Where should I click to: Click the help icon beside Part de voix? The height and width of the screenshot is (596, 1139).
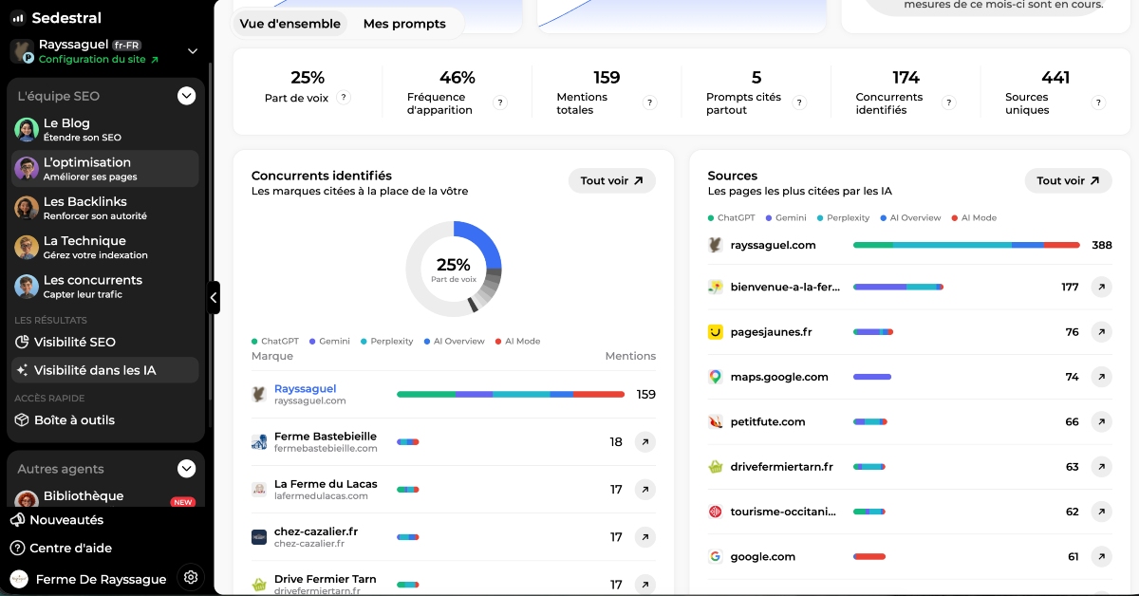[344, 97]
